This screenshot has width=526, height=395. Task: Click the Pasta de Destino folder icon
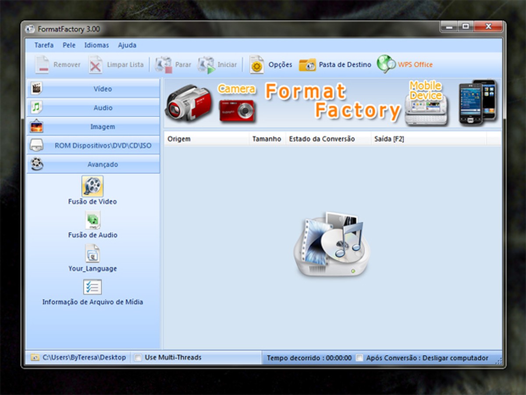coord(307,65)
